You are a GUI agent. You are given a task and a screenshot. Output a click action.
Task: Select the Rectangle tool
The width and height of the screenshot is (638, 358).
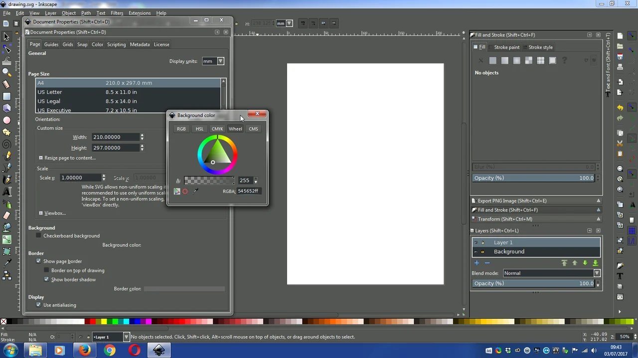[6, 96]
